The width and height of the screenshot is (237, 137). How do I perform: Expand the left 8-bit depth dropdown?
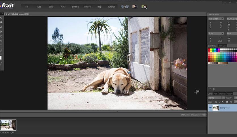click(x=223, y=33)
